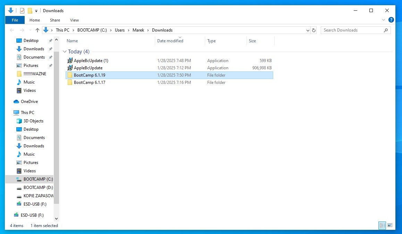
Task: Select ESD-USB (F:) under This PC
Action: pyautogui.click(x=35, y=204)
